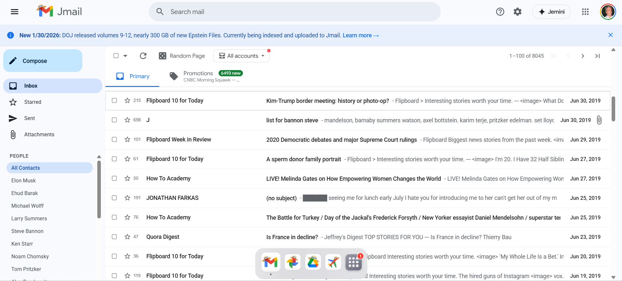The width and height of the screenshot is (622, 281).
Task: Star the Flipboard Week in Review email
Action: (127, 140)
